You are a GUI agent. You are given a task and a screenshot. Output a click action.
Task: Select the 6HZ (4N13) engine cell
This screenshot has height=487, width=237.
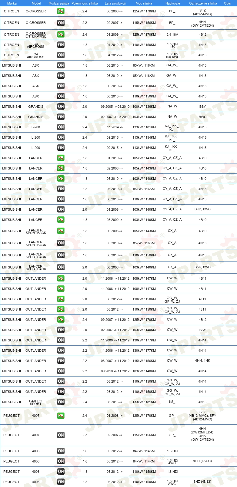click(x=202, y=482)
